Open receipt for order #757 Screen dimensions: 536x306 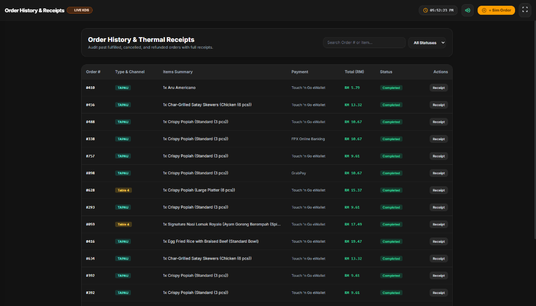click(x=439, y=156)
